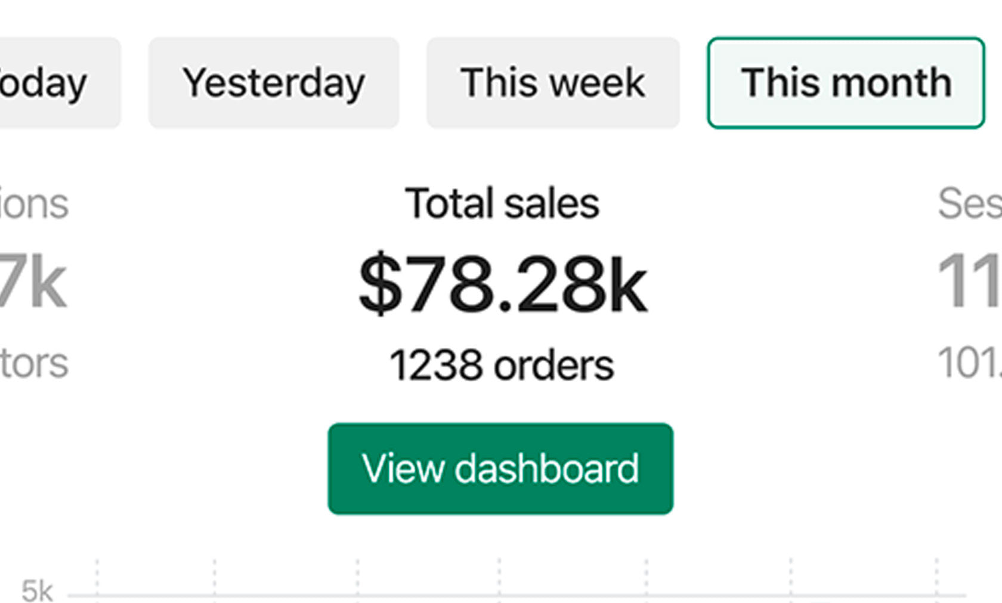This screenshot has width=1002, height=603.
Task: Click the rightmost dashed chart gridline
Action: click(x=936, y=576)
